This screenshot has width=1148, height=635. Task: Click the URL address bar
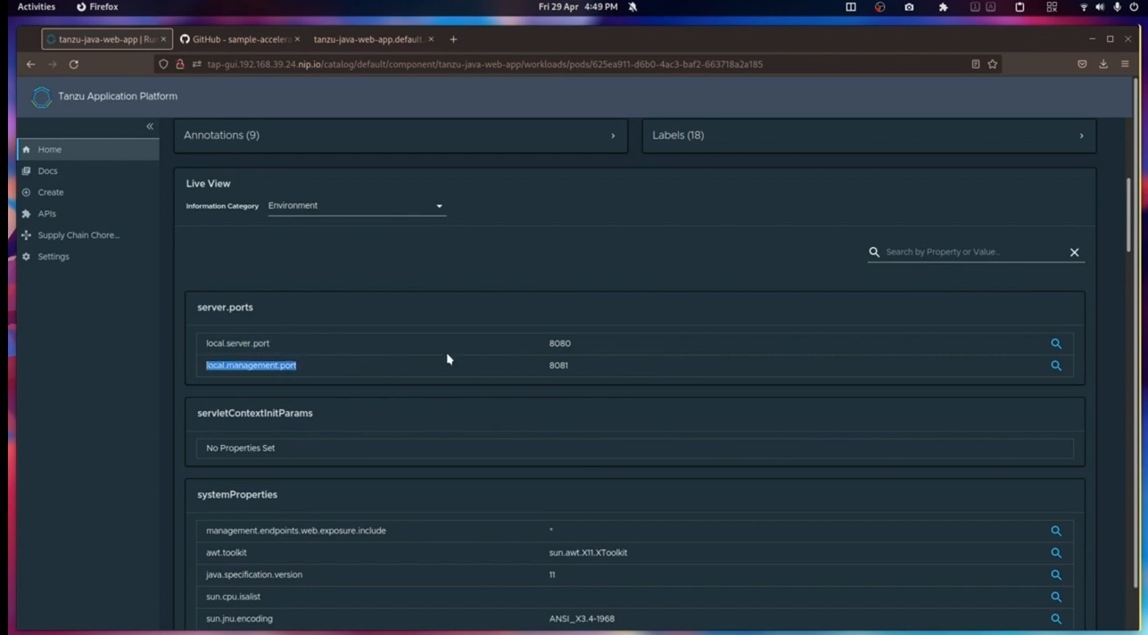pos(577,64)
